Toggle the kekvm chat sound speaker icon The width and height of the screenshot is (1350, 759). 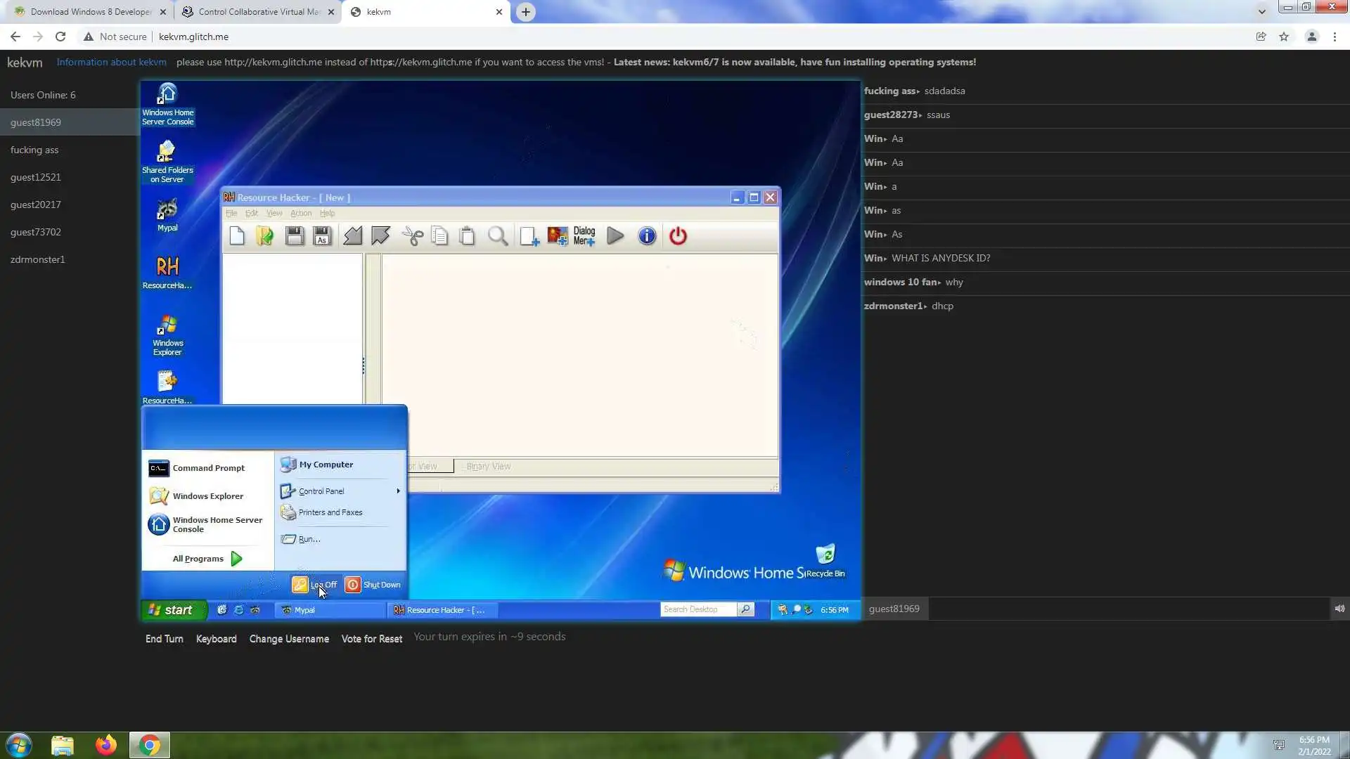point(1339,609)
